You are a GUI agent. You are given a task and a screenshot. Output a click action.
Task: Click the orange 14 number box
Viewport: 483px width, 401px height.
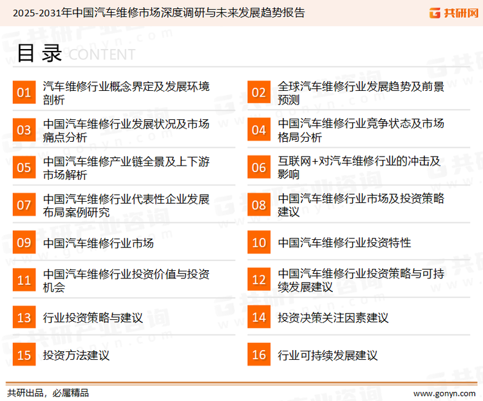[x=259, y=317]
